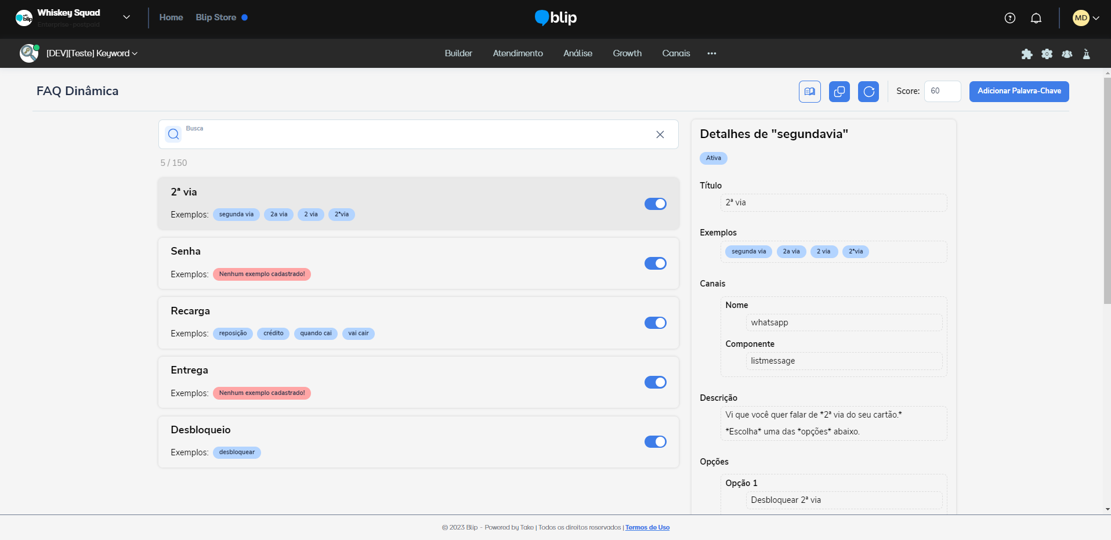Click the page vertical scrollbar

point(1107,191)
